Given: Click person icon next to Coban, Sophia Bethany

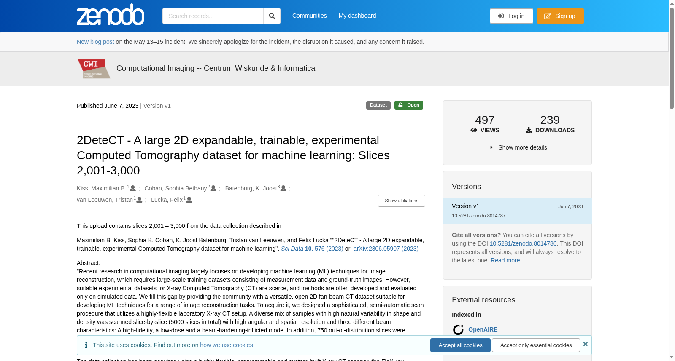Looking at the screenshot, I should pyautogui.click(x=213, y=188).
